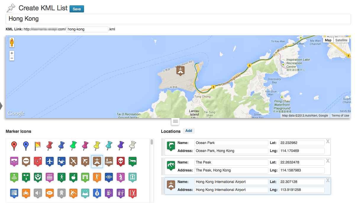Choose the purple pushpin marker
Image resolution: width=358 pixels, height=206 pixels.
tap(121, 145)
